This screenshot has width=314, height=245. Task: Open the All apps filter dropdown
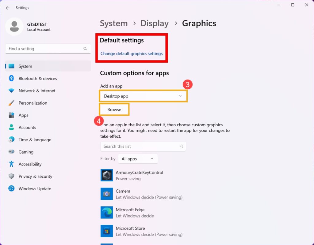138,158
